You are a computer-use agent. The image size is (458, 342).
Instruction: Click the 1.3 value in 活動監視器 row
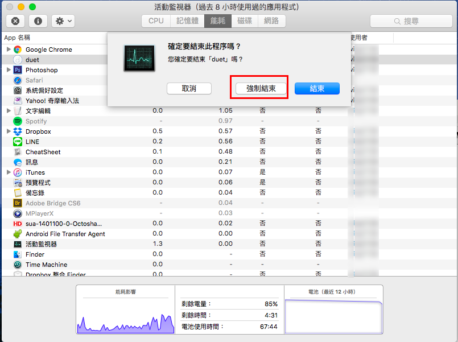[x=158, y=244]
